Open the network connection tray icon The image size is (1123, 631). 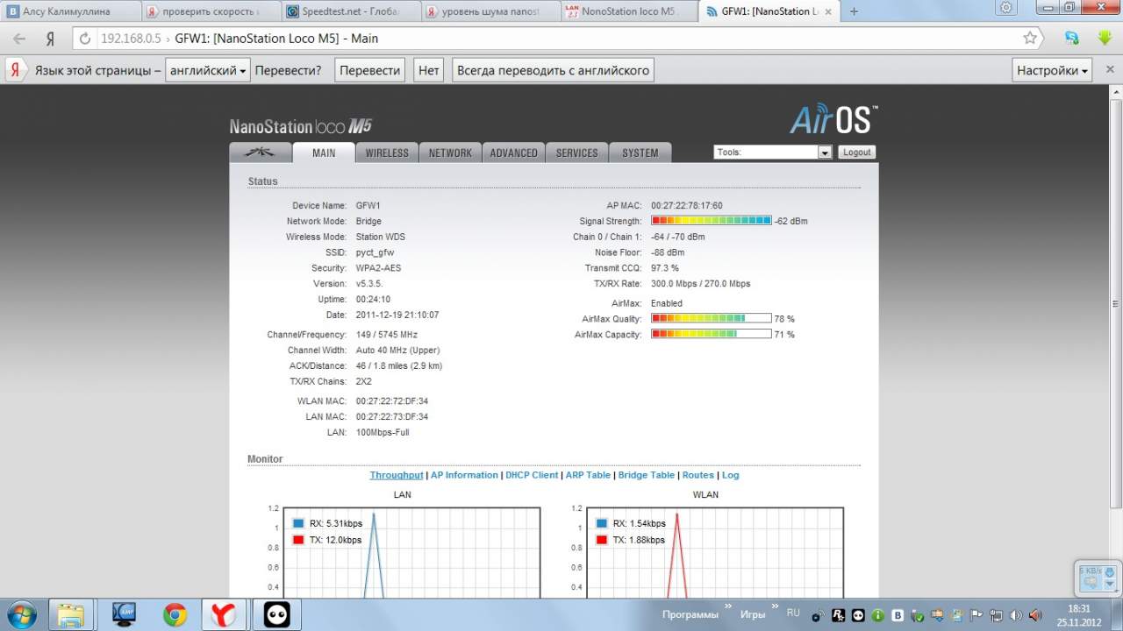996,615
